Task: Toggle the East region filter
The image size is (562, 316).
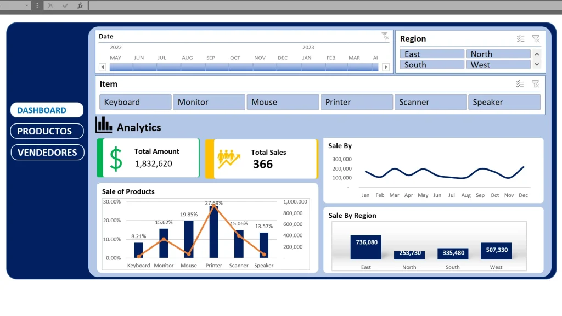Action: 431,53
